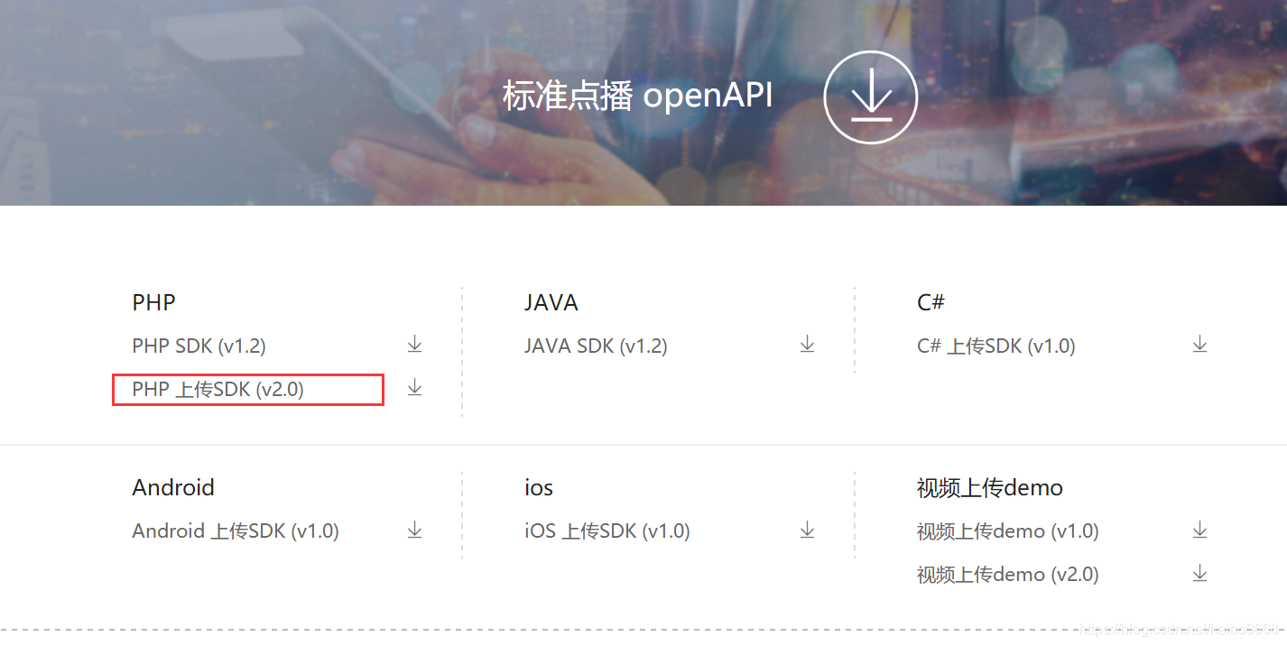Click the download icon for PHP 上传SDK (v2.0)
Viewport: 1287px width, 646px height.
(x=414, y=387)
